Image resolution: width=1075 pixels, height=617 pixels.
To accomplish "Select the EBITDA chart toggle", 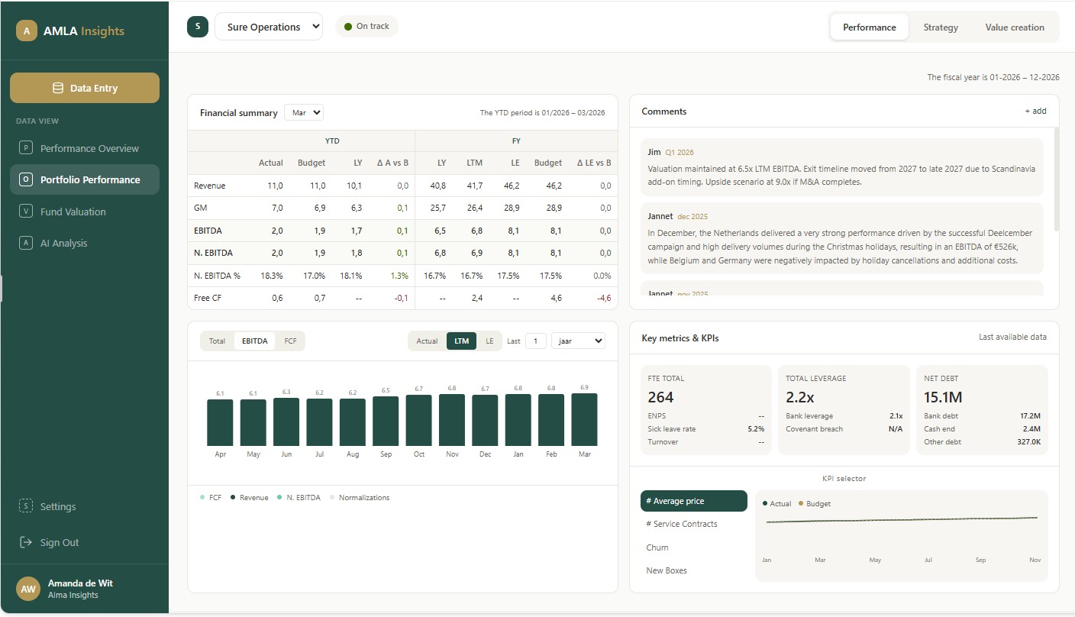I will click(255, 341).
